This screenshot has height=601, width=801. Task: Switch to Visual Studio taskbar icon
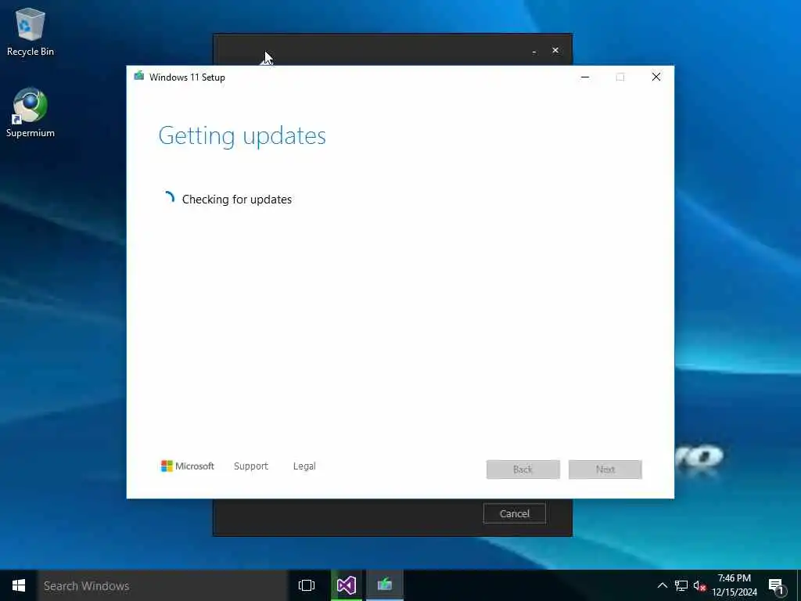coord(347,585)
